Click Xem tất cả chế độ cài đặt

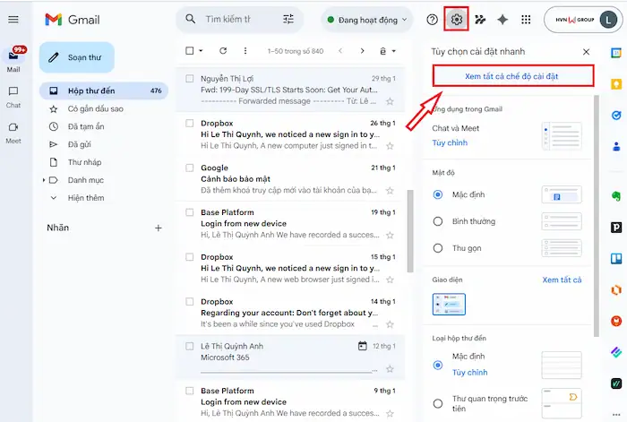point(511,76)
